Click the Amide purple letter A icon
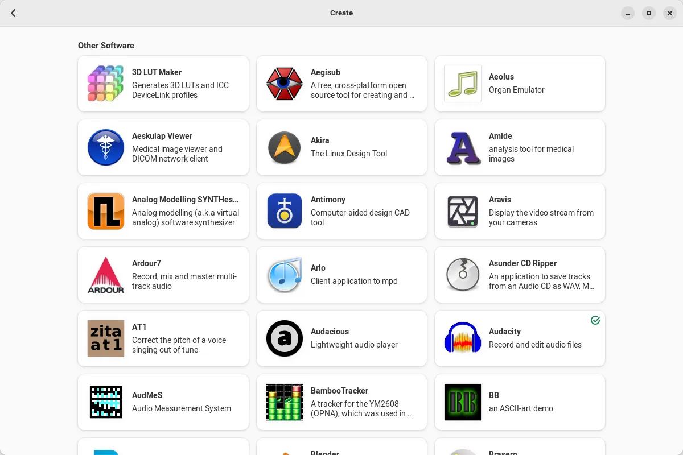The width and height of the screenshot is (683, 455). pyautogui.click(x=463, y=147)
